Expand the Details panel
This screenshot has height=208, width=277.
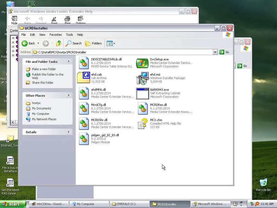[x=68, y=132]
